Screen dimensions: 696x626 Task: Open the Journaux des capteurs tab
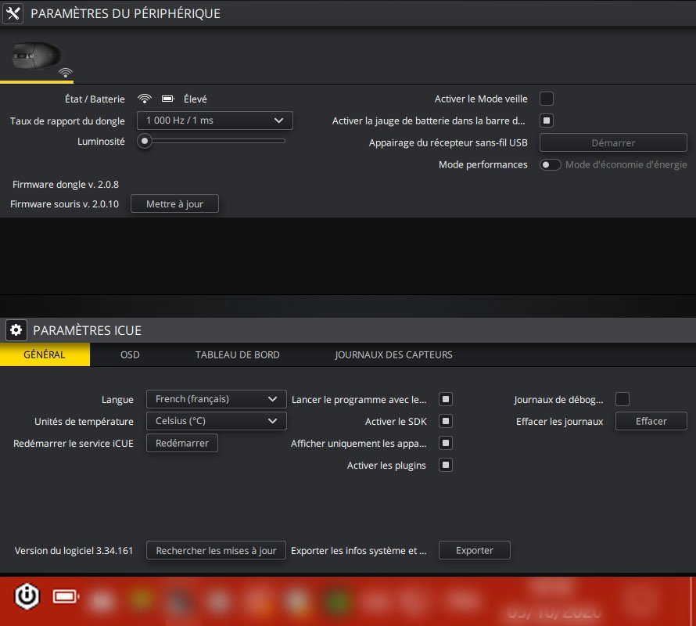tap(393, 354)
